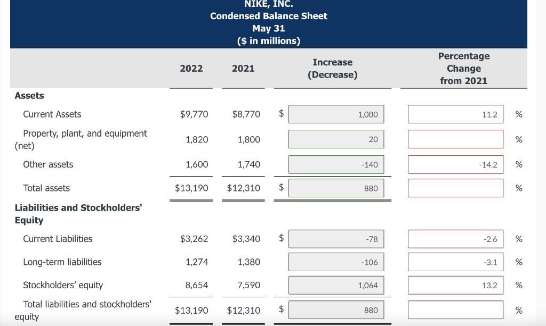546x326 pixels.
Task: Click the Stockholders' equity percentage field showing 13.2
Action: pos(455,285)
